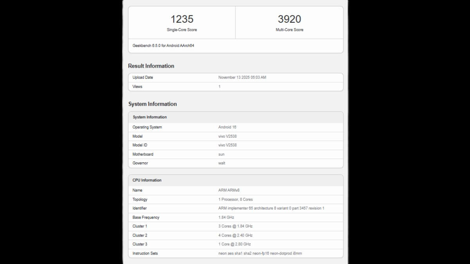470x264 pixels.
Task: Click the 1235 single-core score value
Action: tap(182, 19)
